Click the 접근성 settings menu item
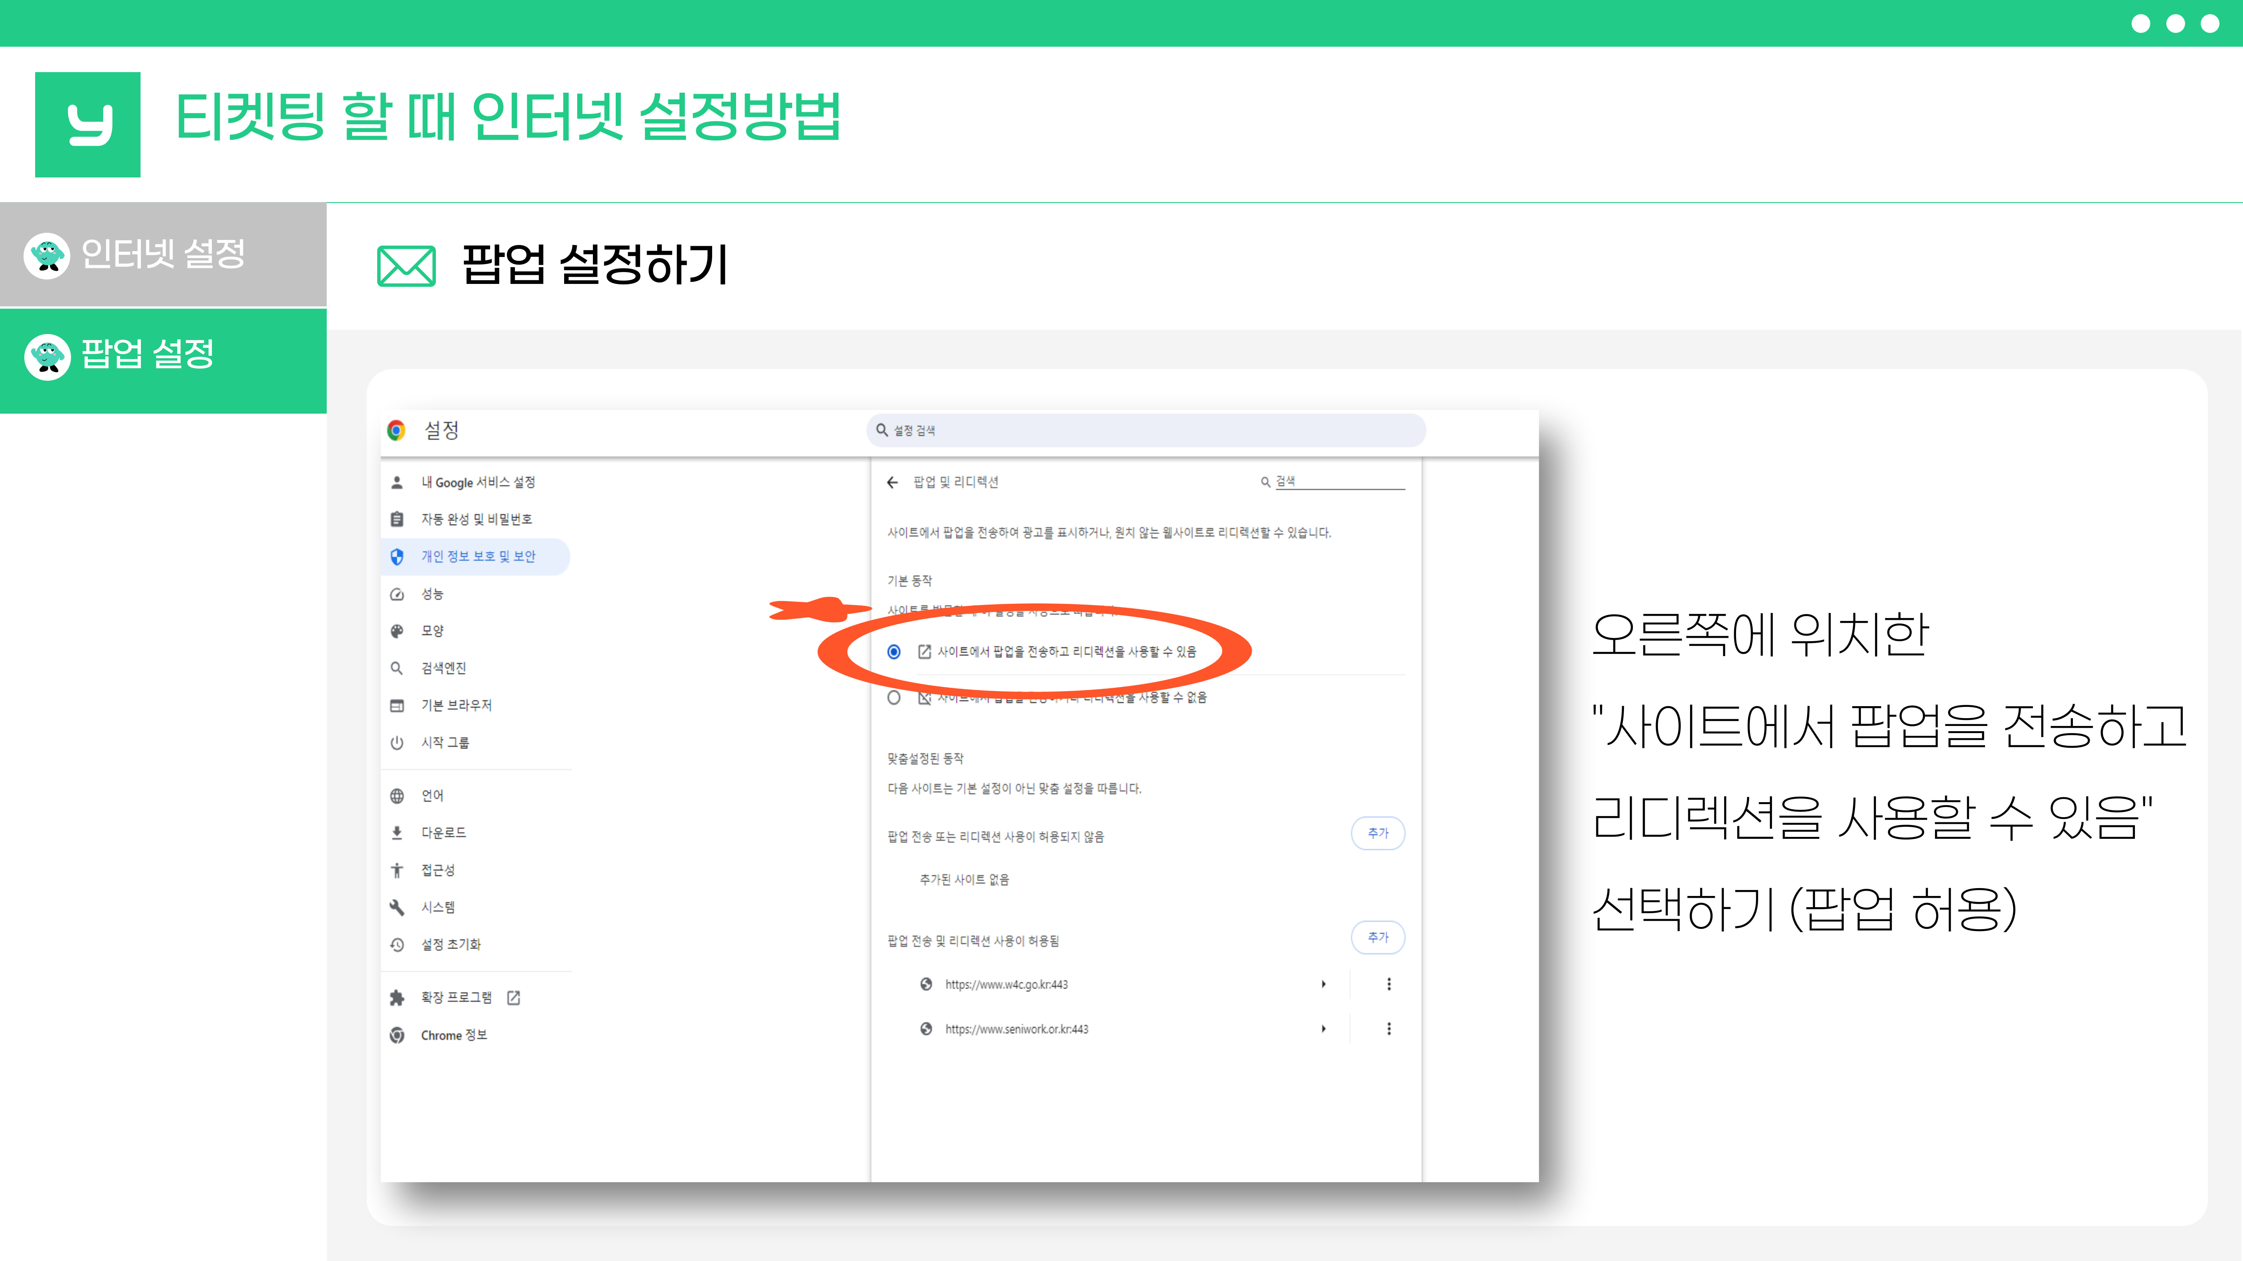 click(x=476, y=870)
